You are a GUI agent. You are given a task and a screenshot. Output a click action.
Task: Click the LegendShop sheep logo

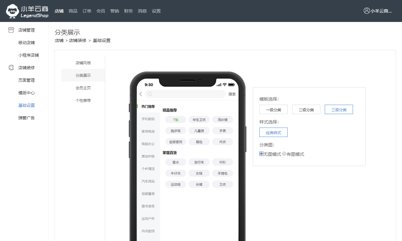click(13, 11)
